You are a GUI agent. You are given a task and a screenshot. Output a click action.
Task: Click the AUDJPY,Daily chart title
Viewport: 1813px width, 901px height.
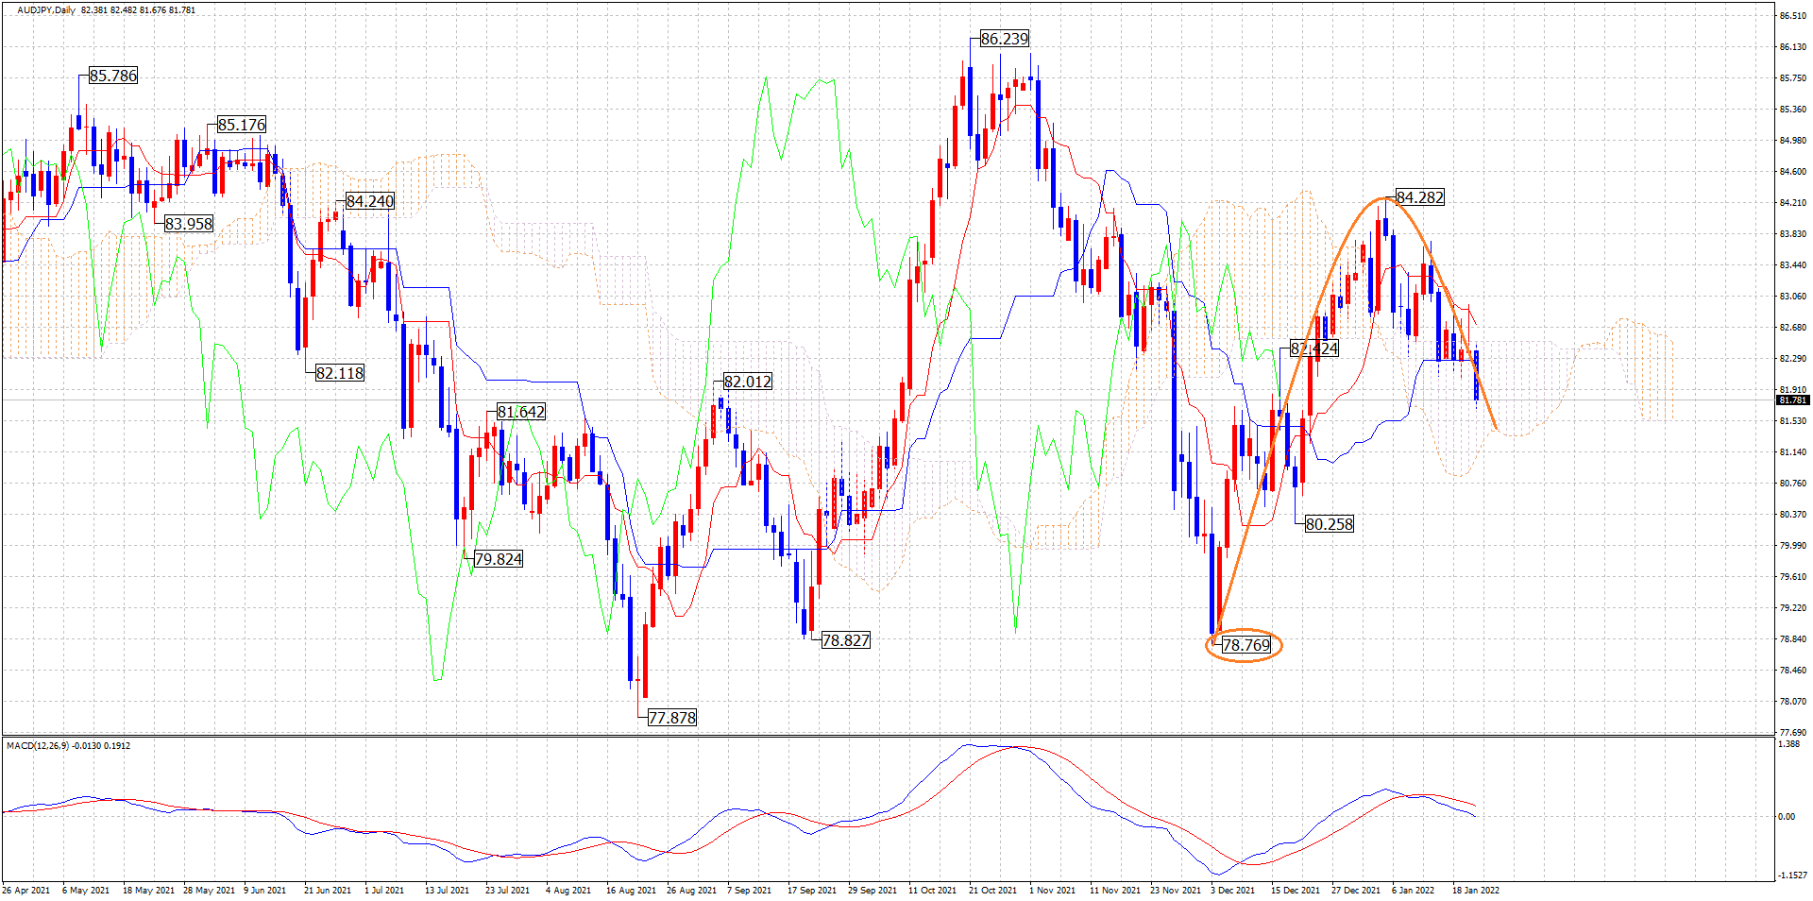point(46,10)
